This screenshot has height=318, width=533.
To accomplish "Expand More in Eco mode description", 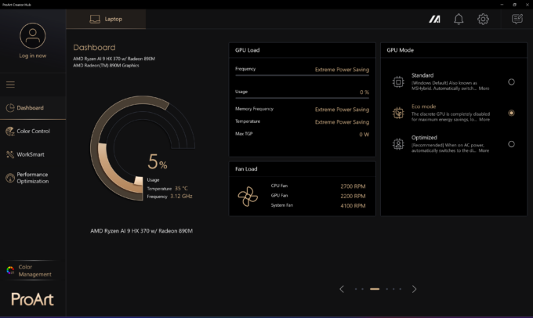I will [484, 120].
